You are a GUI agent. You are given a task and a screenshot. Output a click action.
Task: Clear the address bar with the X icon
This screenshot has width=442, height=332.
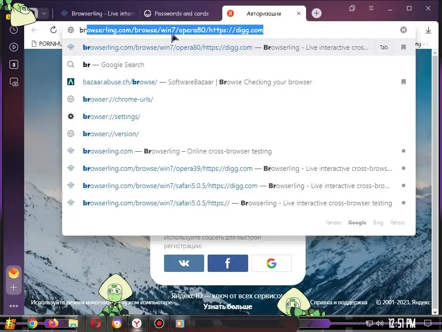(404, 30)
